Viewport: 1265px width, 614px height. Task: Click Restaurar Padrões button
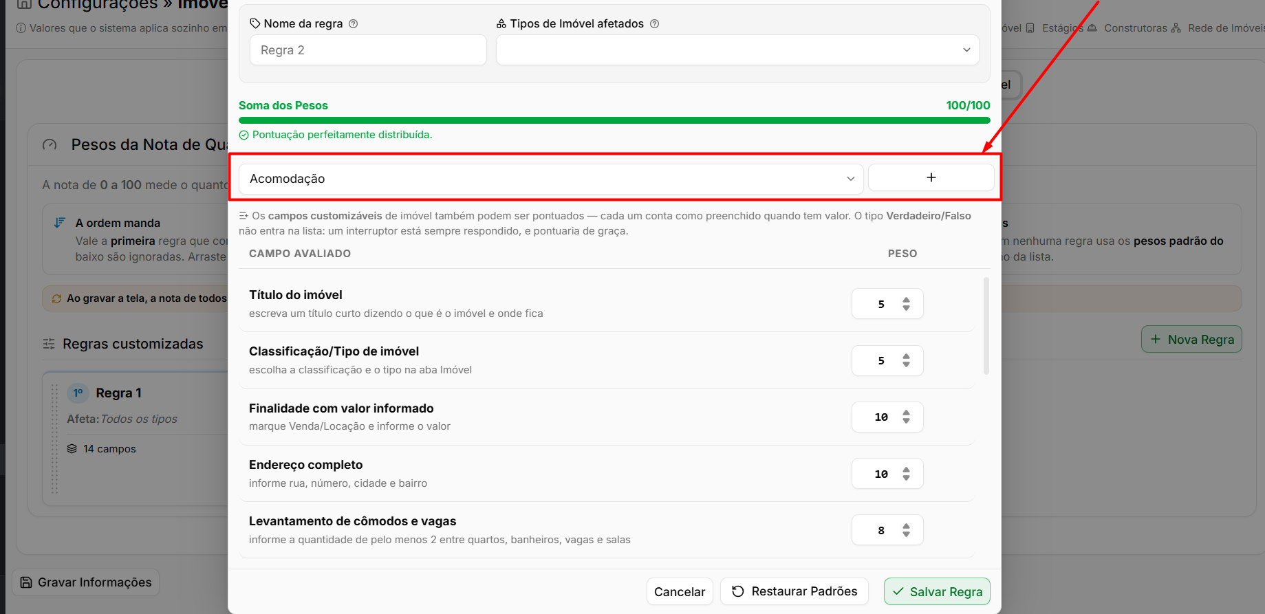pyautogui.click(x=794, y=591)
